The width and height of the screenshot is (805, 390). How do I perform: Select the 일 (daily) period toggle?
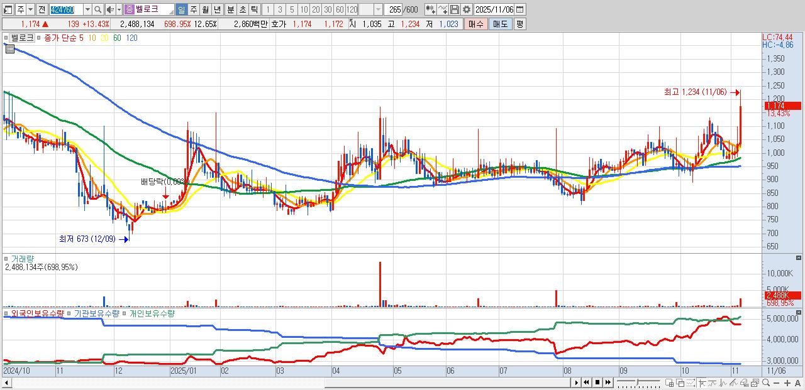pyautogui.click(x=182, y=9)
